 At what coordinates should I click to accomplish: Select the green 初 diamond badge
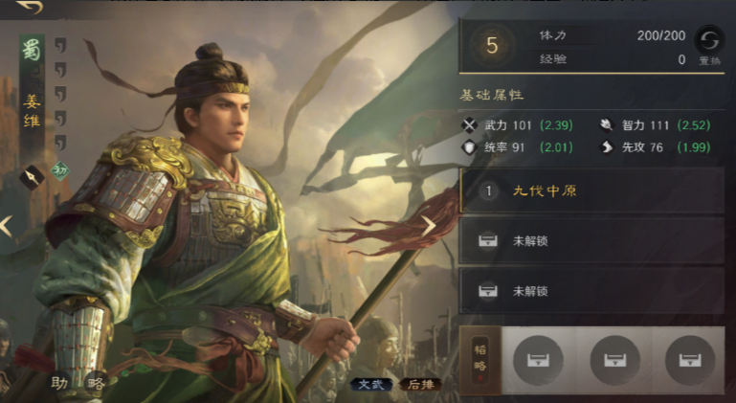(x=60, y=170)
